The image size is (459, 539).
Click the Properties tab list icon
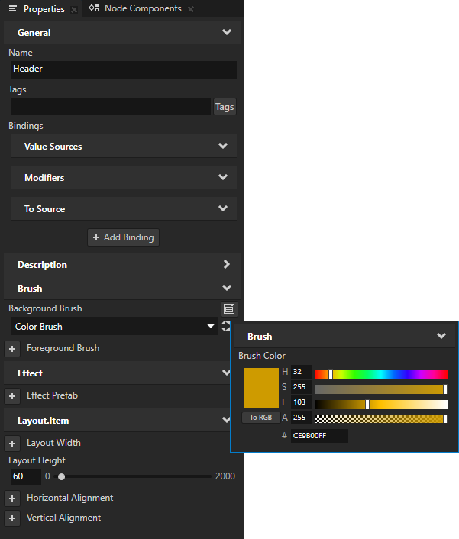click(13, 8)
